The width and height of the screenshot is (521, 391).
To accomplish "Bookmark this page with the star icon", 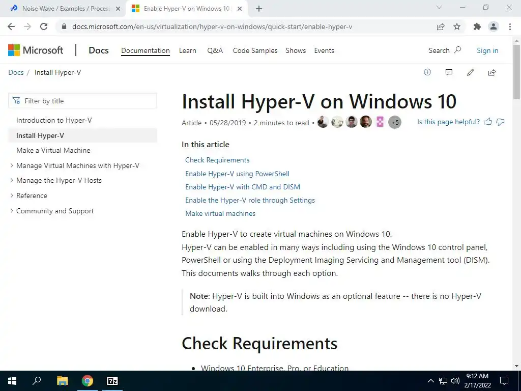I will pos(457,26).
